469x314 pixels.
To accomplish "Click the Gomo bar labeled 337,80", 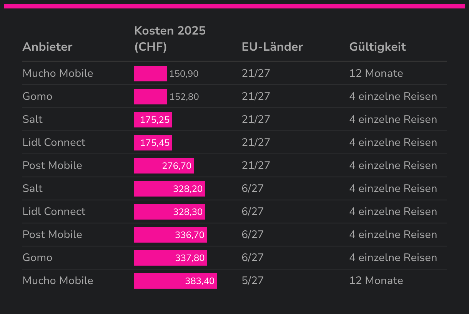I will (x=170, y=258).
